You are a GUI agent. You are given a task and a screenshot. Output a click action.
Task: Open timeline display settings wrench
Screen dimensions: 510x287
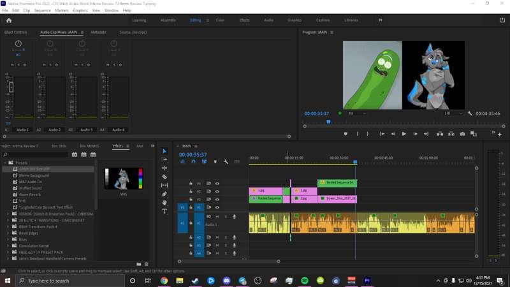tap(226, 162)
